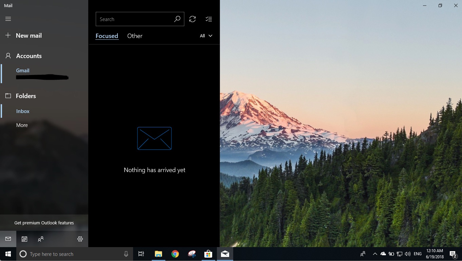462x261 pixels.
Task: Open Task View on taskbar
Action: [x=141, y=254]
